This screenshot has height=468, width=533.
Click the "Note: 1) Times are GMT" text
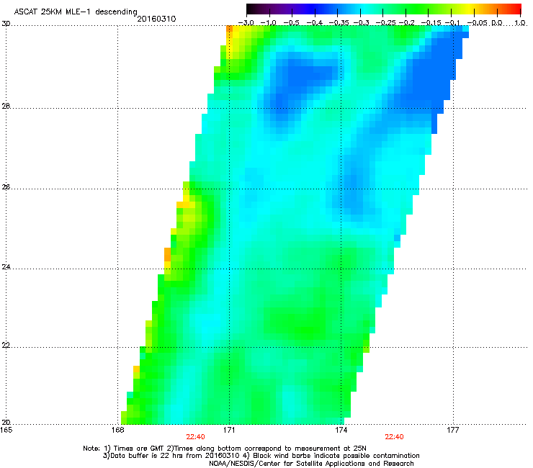point(124,449)
